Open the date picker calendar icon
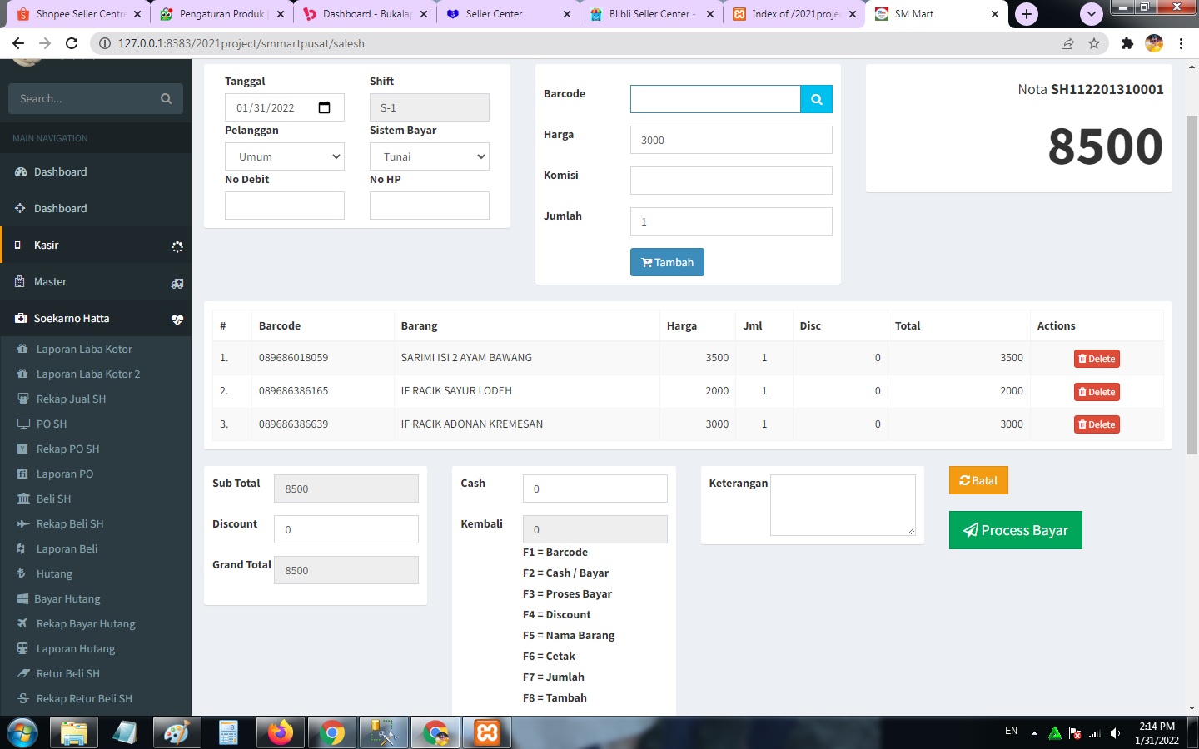This screenshot has width=1199, height=749. pyautogui.click(x=325, y=107)
